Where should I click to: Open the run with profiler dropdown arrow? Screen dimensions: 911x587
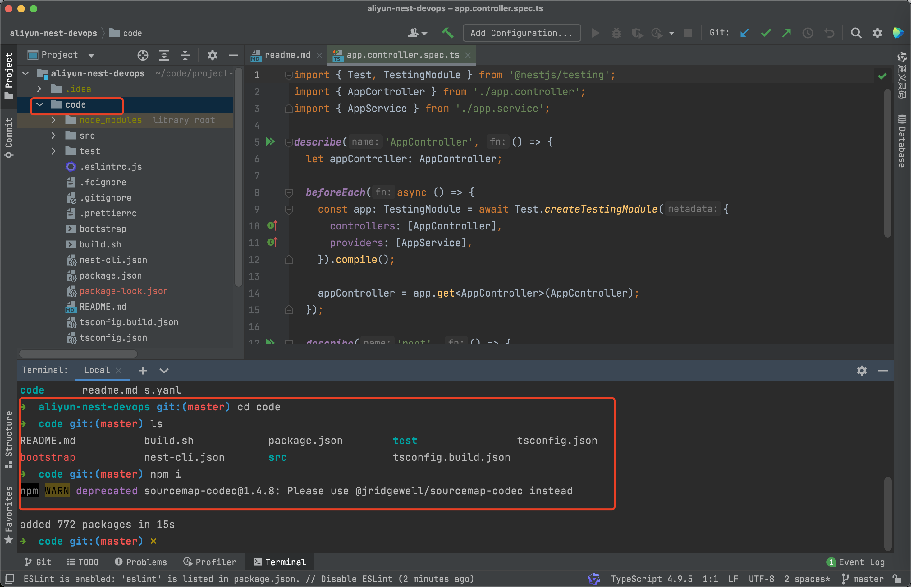(671, 34)
